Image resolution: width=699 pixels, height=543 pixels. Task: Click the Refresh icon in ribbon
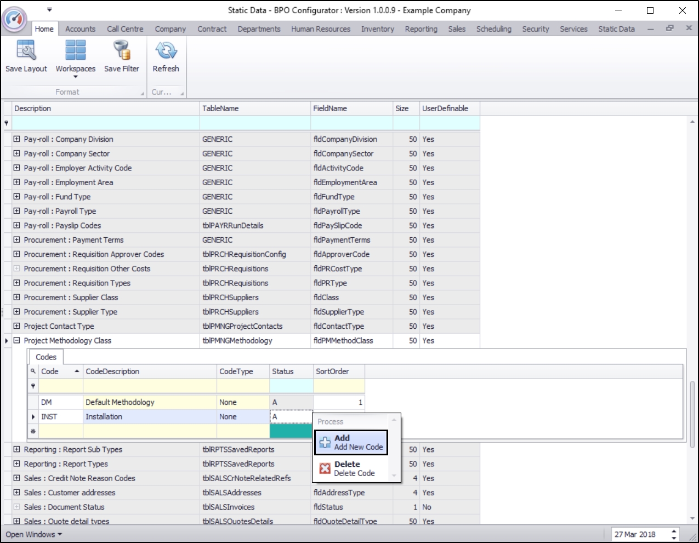(166, 51)
